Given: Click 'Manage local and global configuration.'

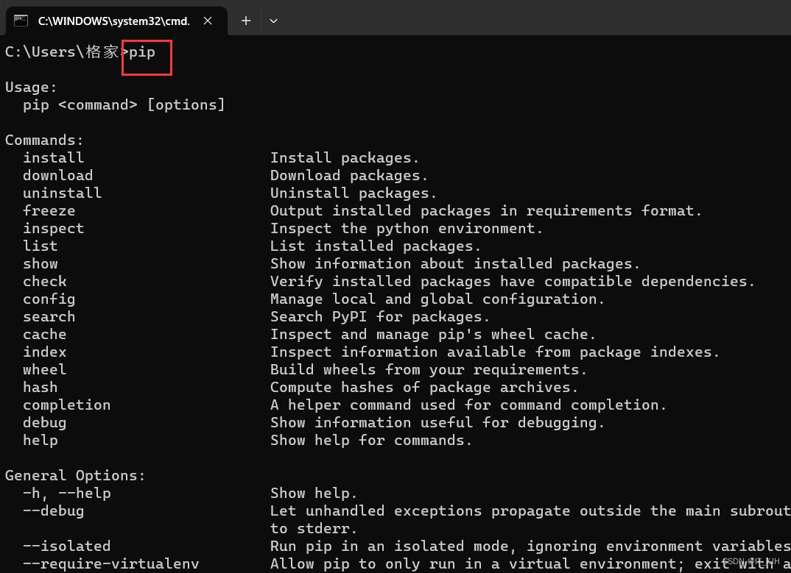Looking at the screenshot, I should [x=437, y=299].
